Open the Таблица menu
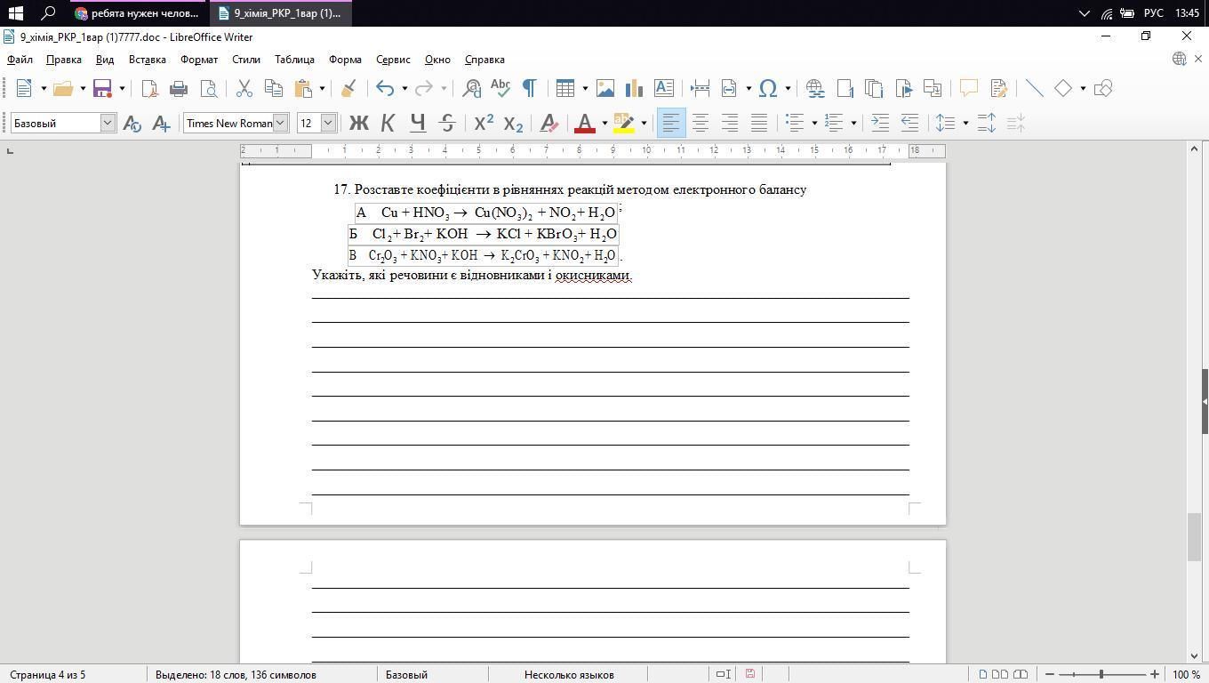 coord(294,60)
